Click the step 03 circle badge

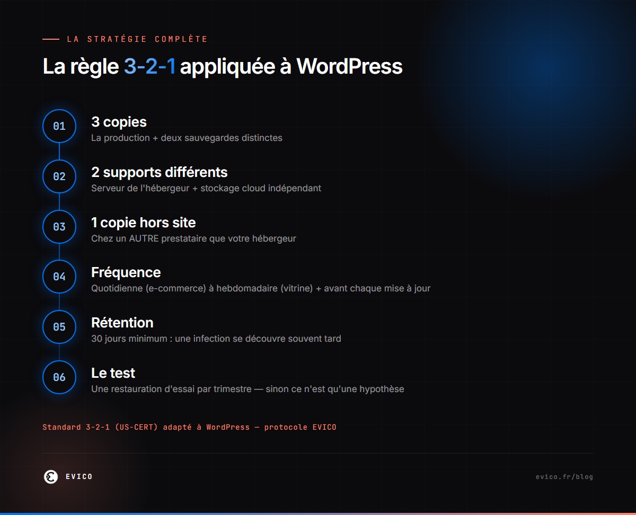[59, 227]
